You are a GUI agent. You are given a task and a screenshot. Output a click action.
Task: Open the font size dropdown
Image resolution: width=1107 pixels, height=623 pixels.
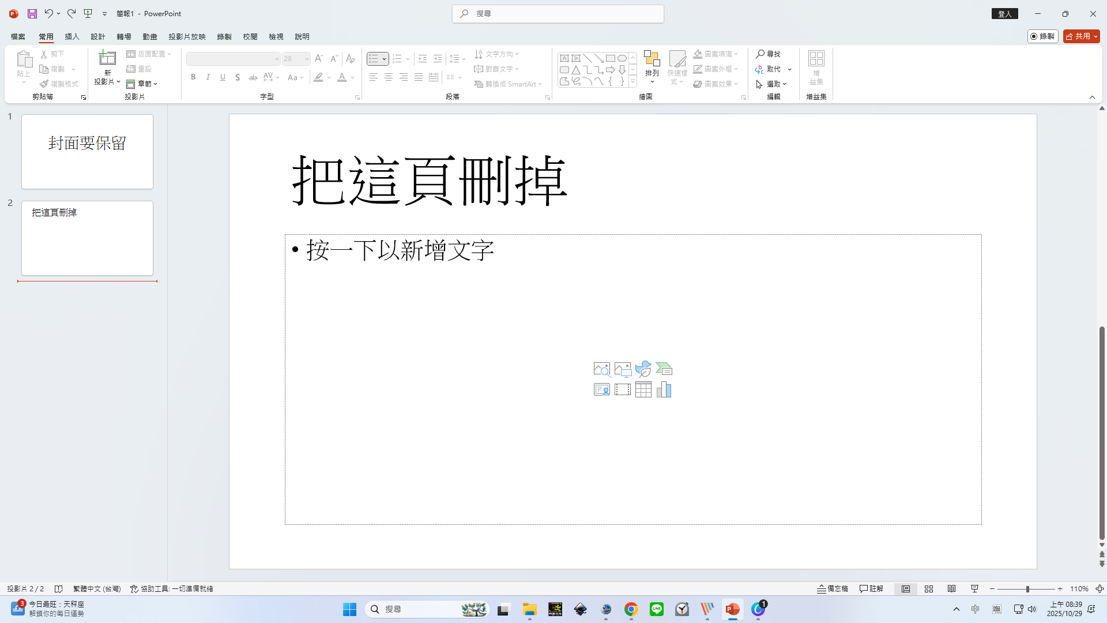(x=307, y=59)
